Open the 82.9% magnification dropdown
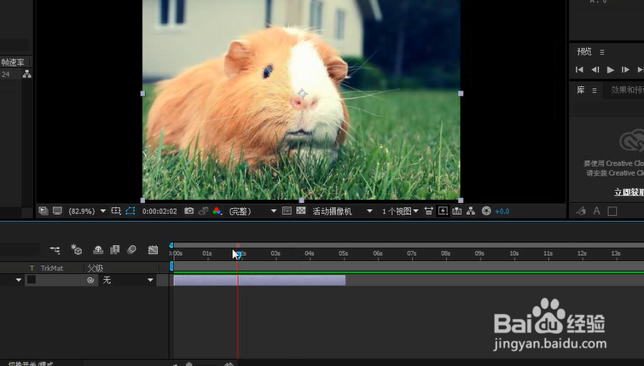 (x=87, y=211)
